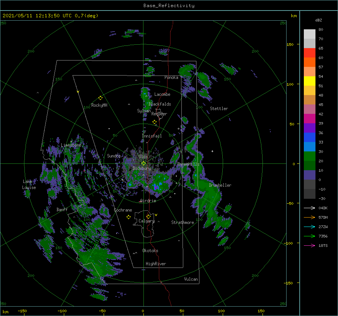Click the magenta high-reflectivity cell north of Airdrie
Viewport: 338px width, 316px height.
point(155,187)
